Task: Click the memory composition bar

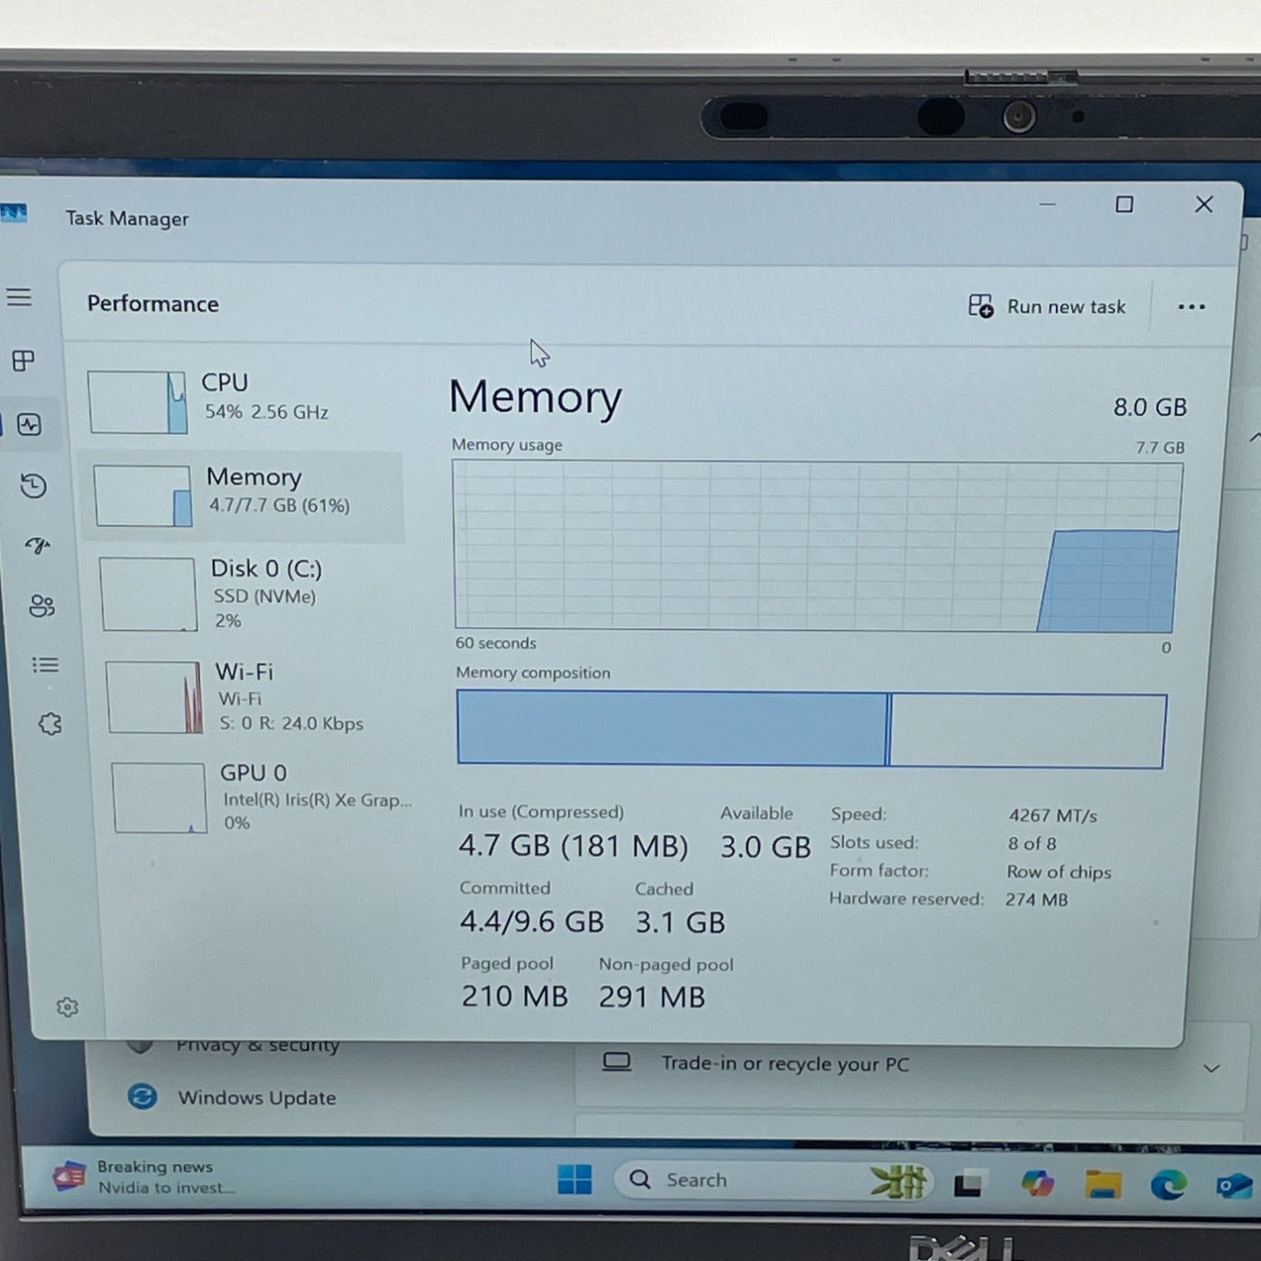Action: 810,729
